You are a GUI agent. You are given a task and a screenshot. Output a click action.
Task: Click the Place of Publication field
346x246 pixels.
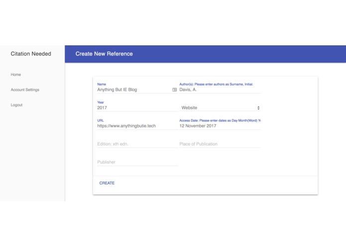point(220,144)
